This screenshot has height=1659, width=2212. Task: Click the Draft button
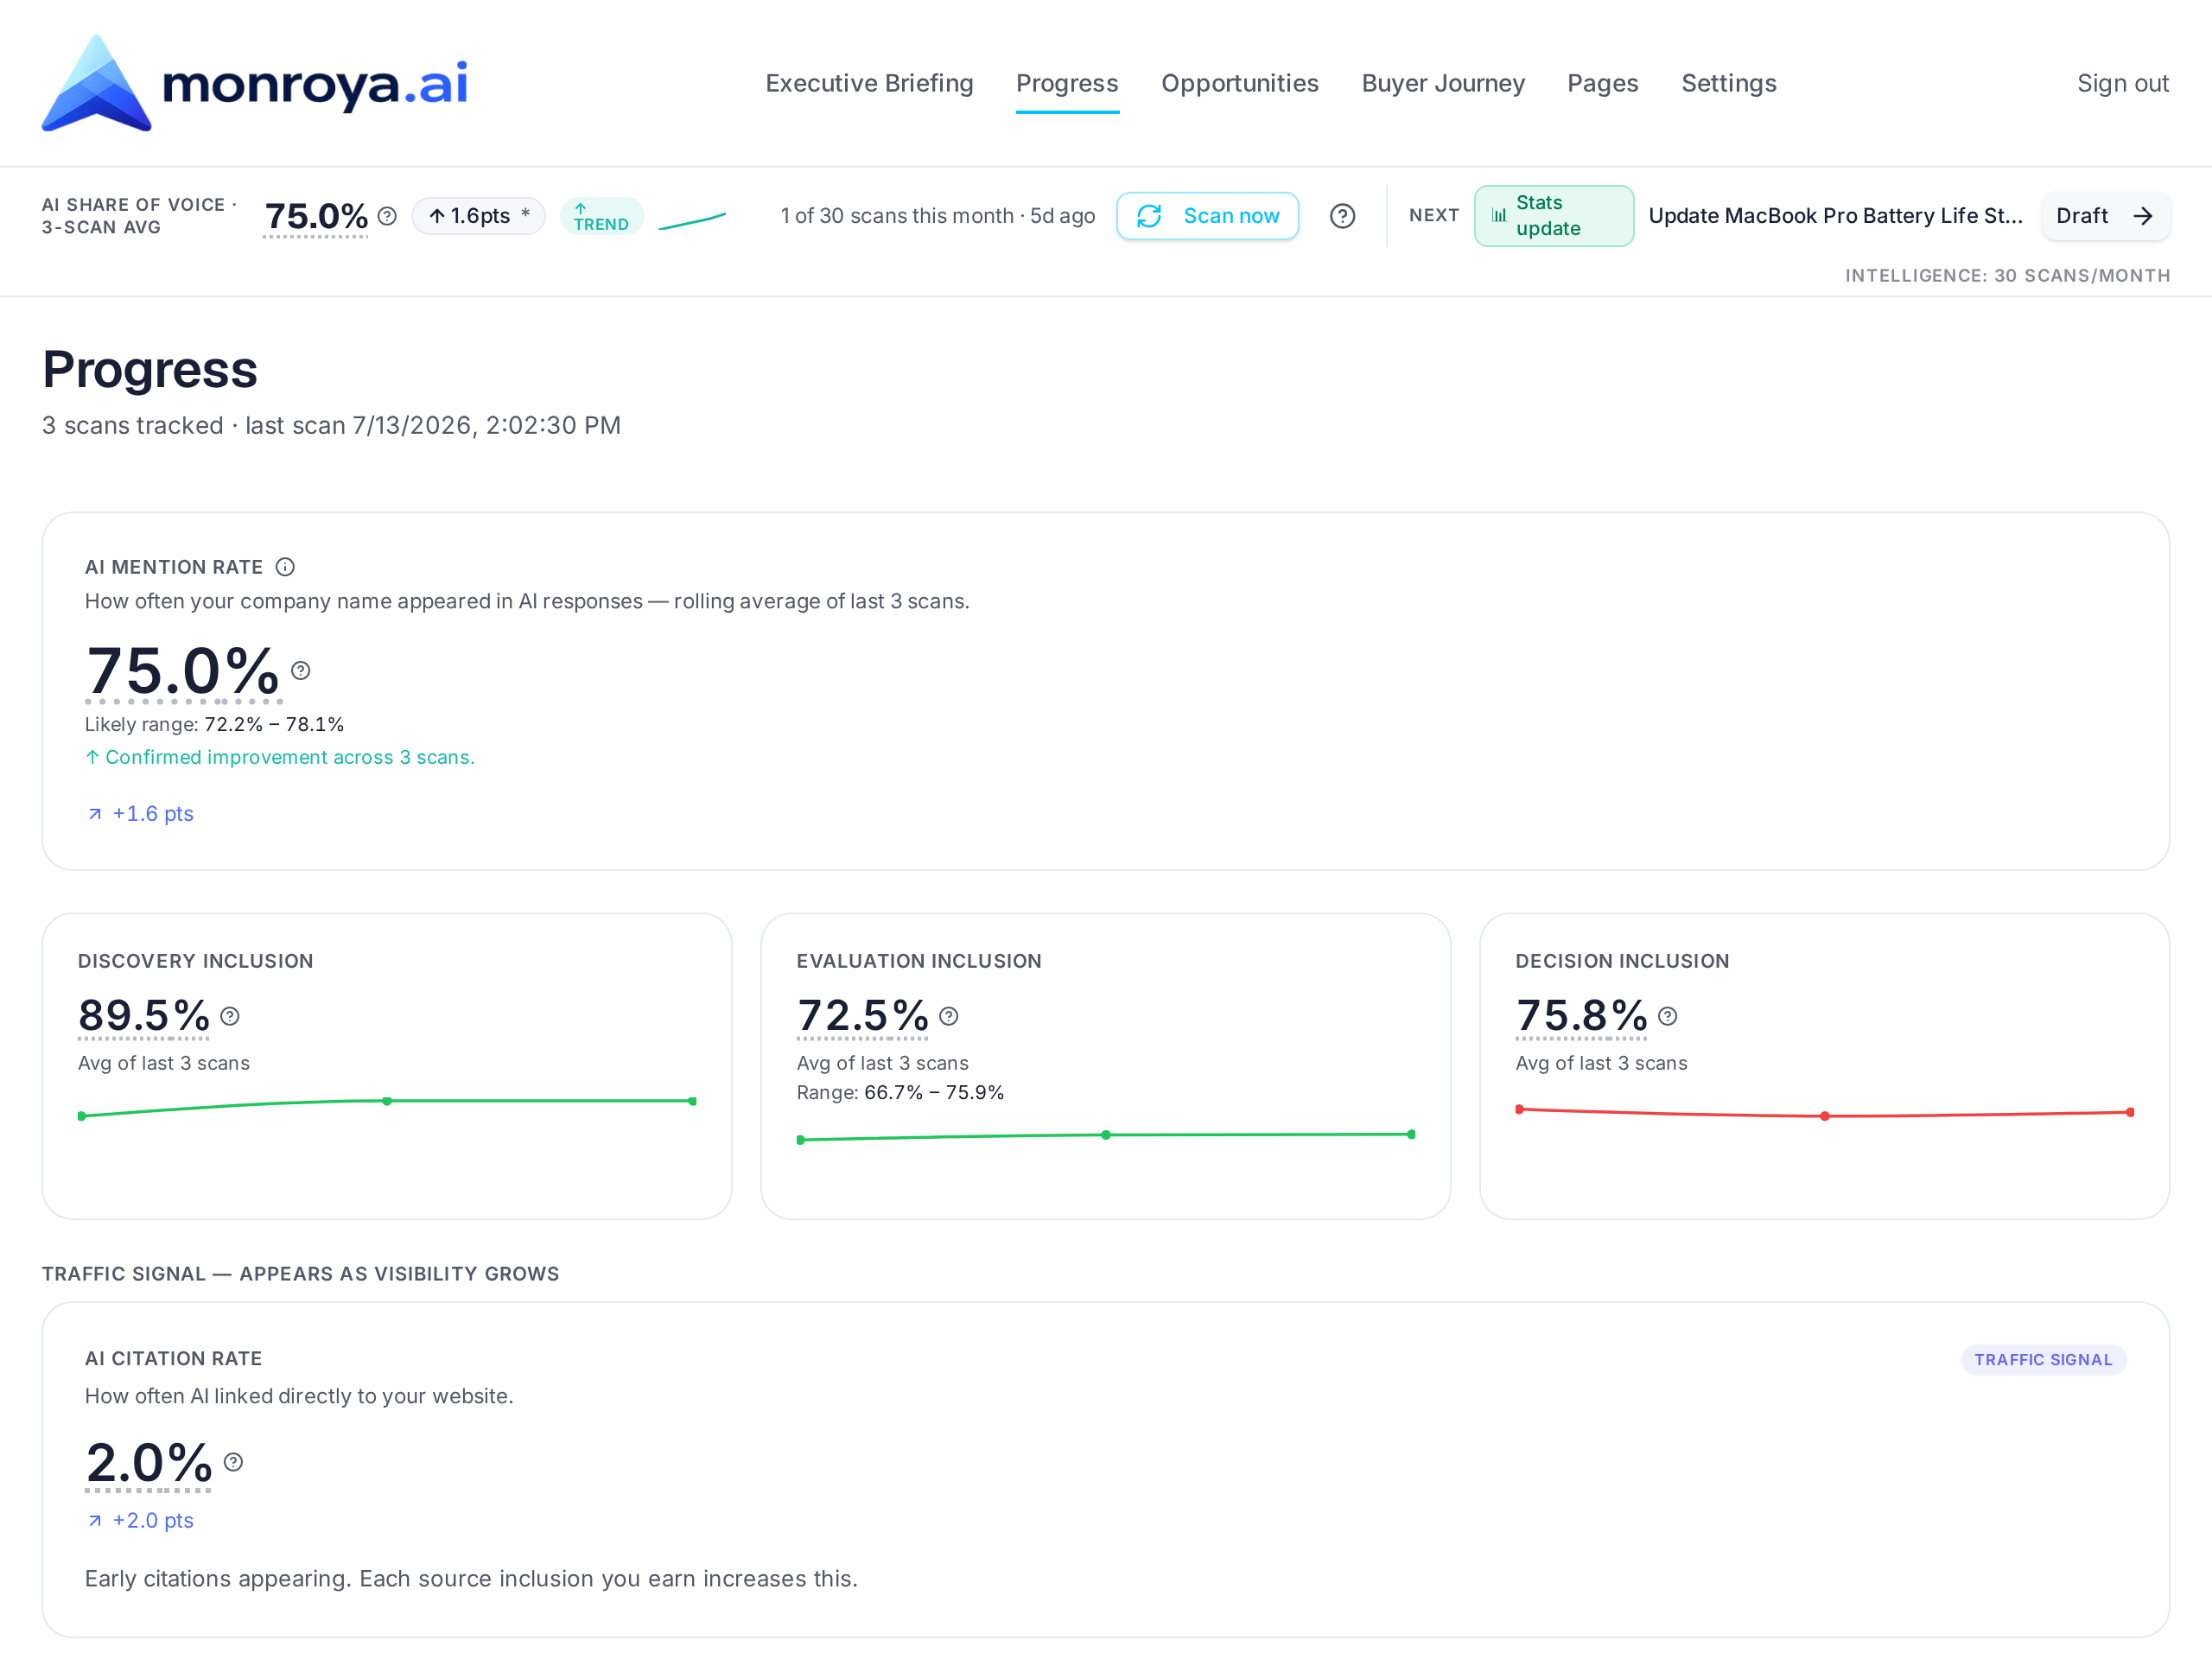tap(2105, 216)
